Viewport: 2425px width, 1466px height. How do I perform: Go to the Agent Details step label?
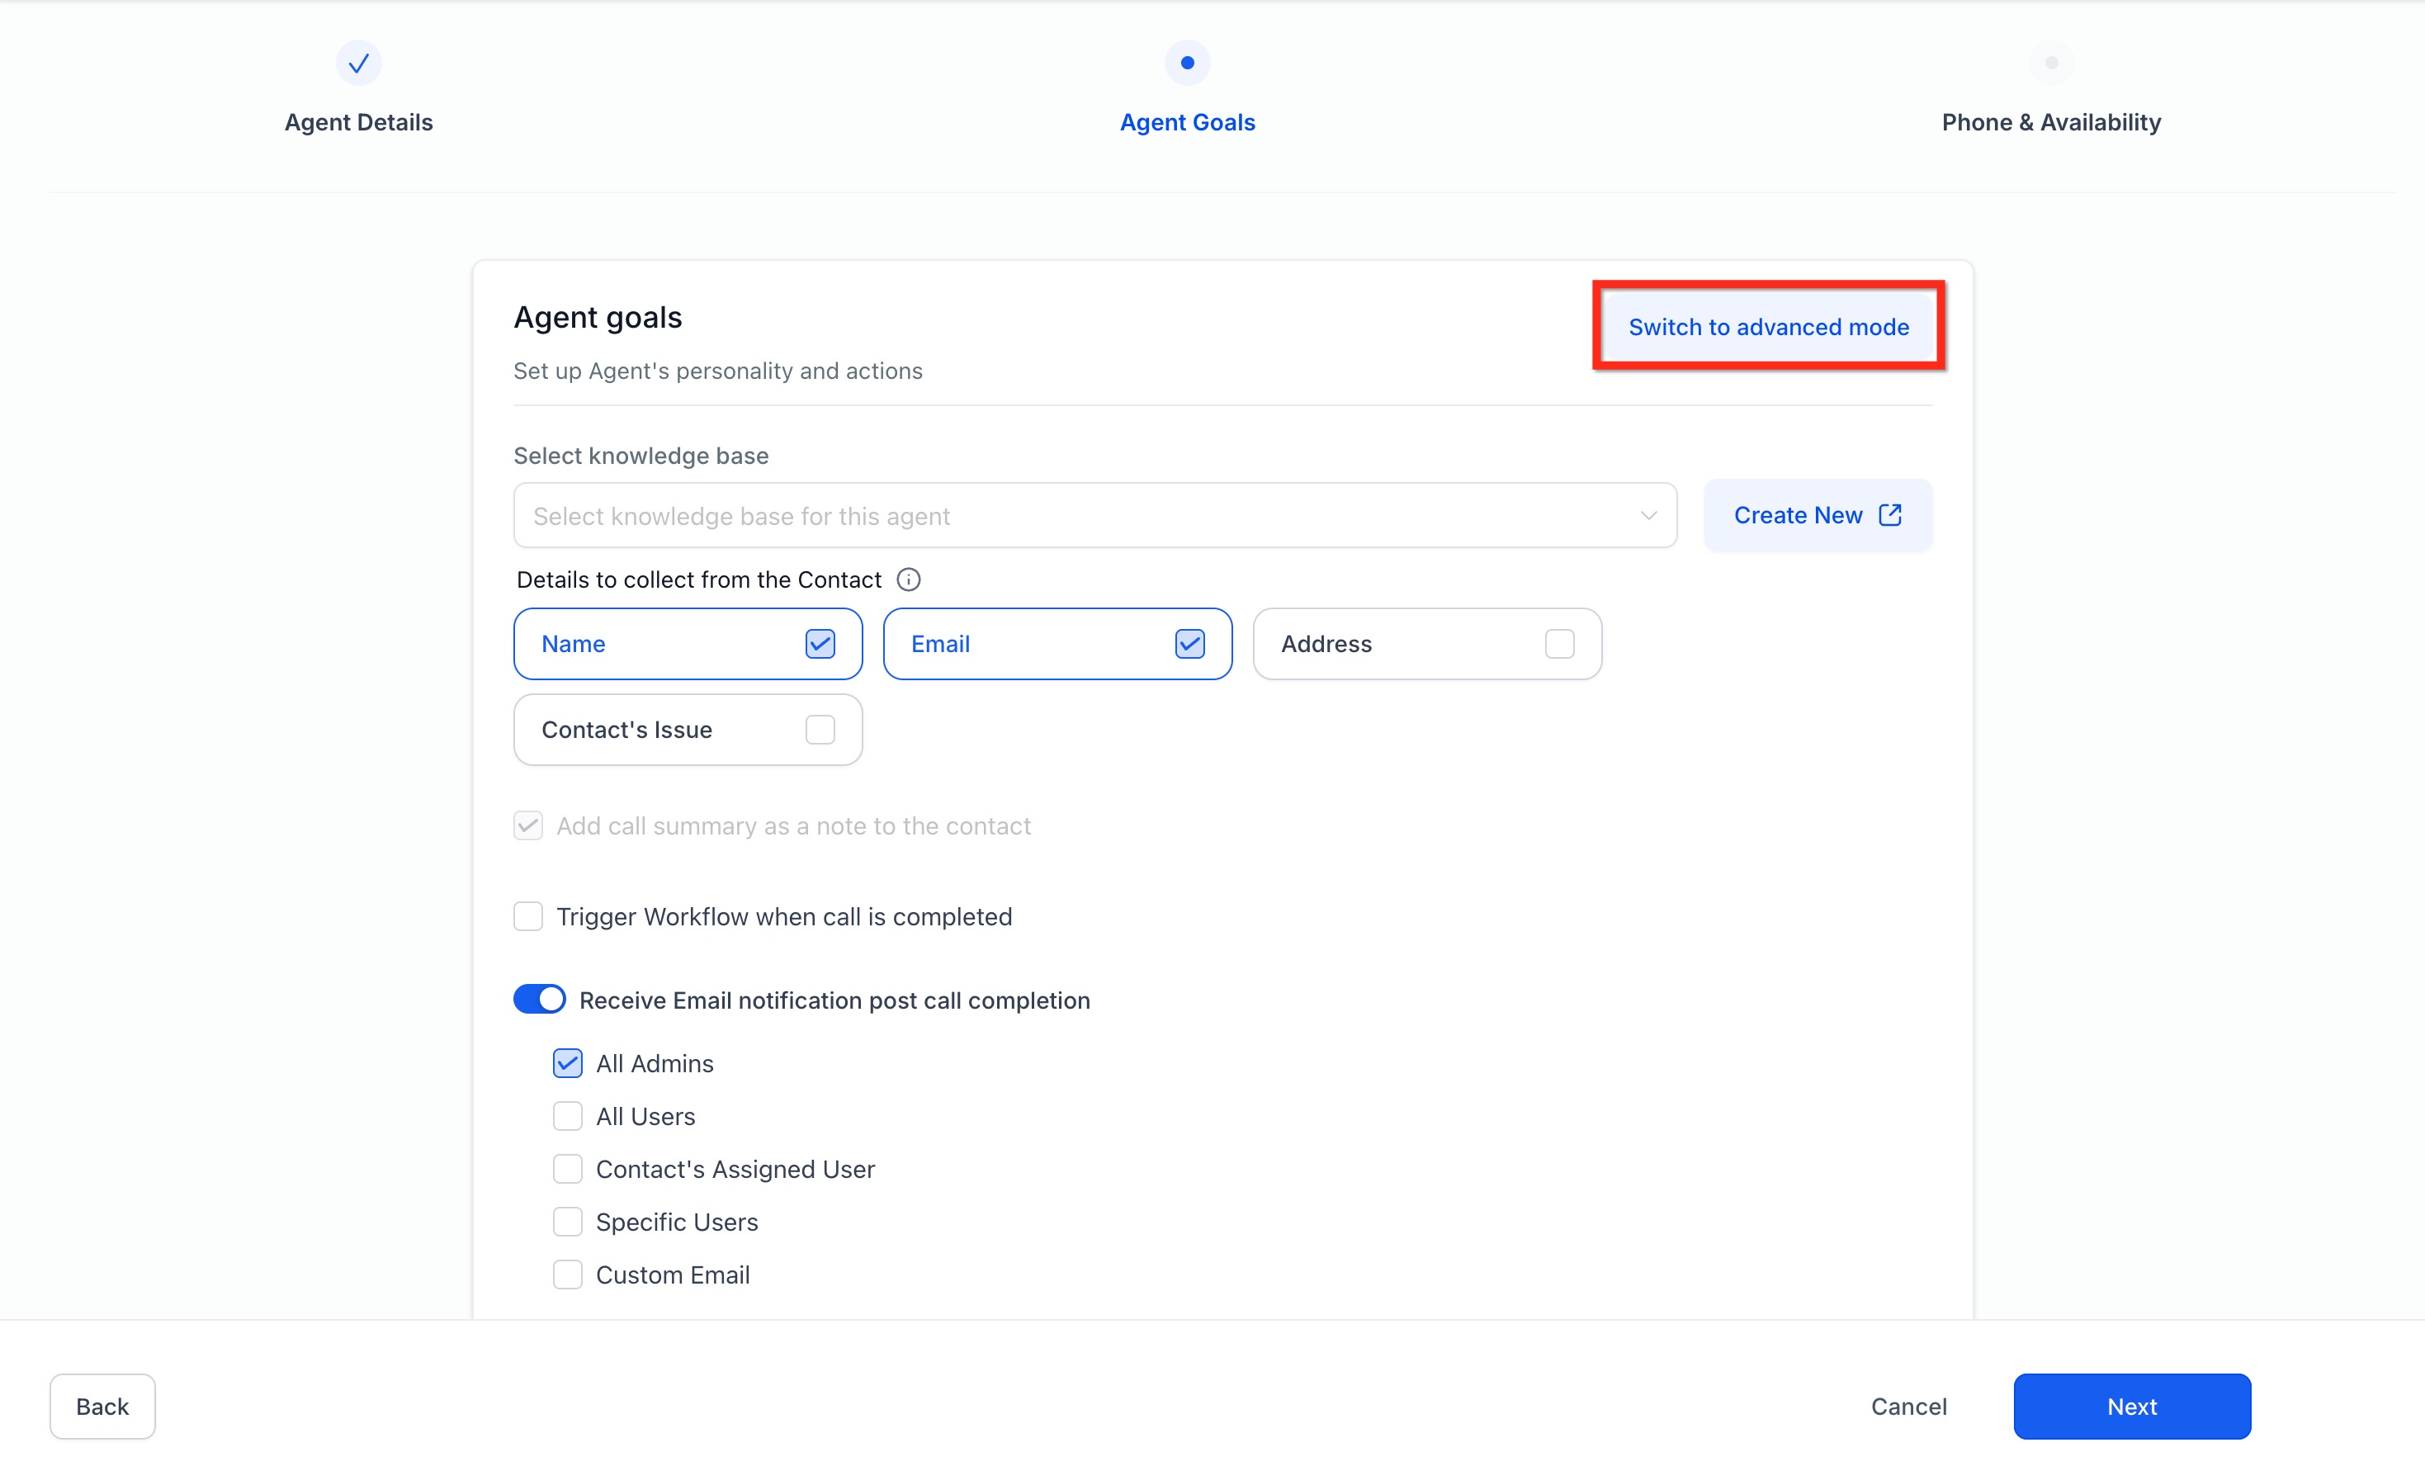[358, 123]
